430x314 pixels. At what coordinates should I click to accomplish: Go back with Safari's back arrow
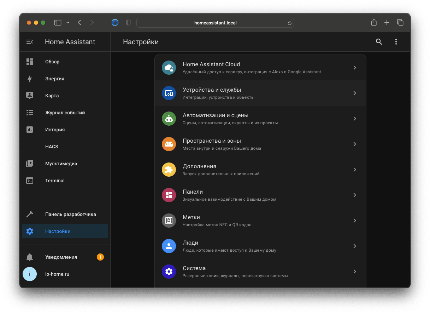point(79,23)
